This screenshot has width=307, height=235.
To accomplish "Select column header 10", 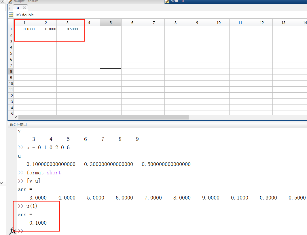I will (x=219, y=23).
